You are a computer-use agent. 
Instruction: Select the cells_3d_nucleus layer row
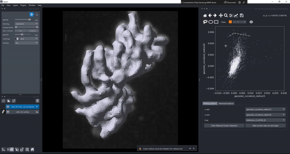[22, 112]
